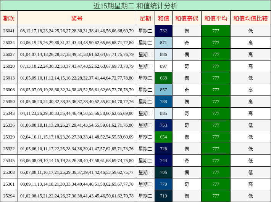Click the numbers row starting 08,09,11,13,14
The width and height of the screenshot is (271, 202).
[77, 184]
